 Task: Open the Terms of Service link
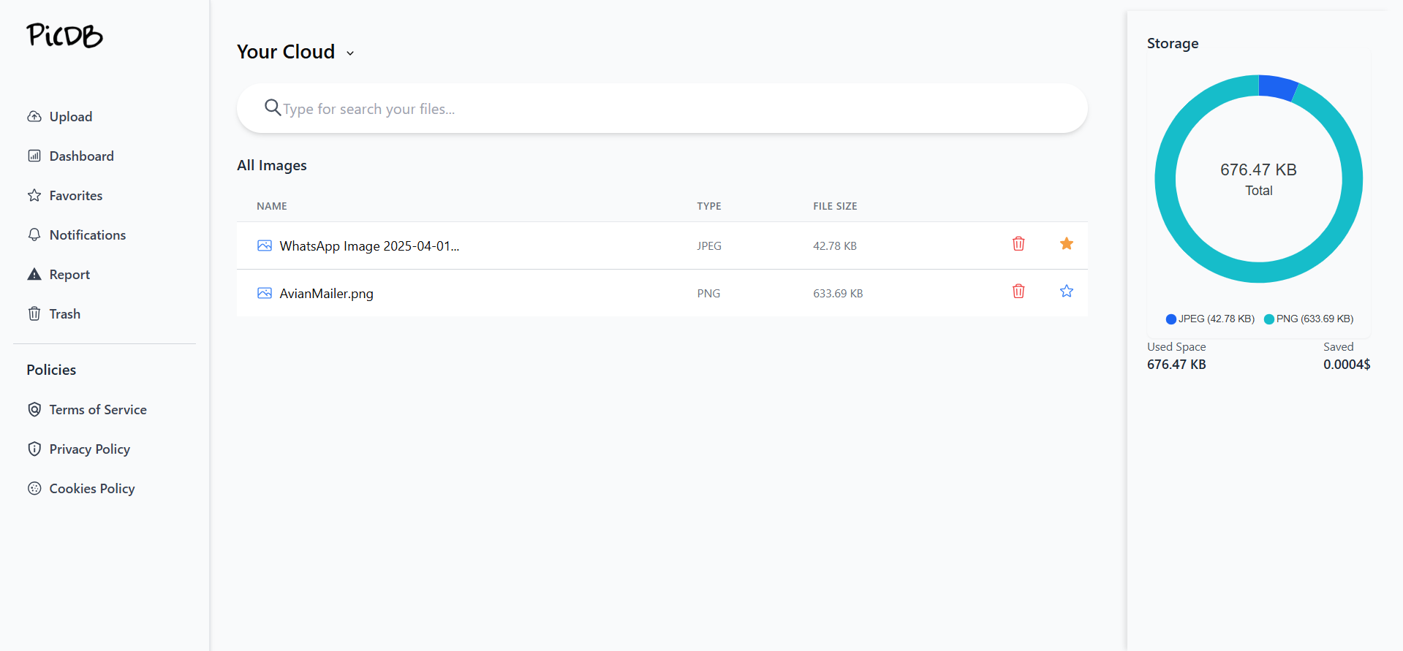(97, 410)
